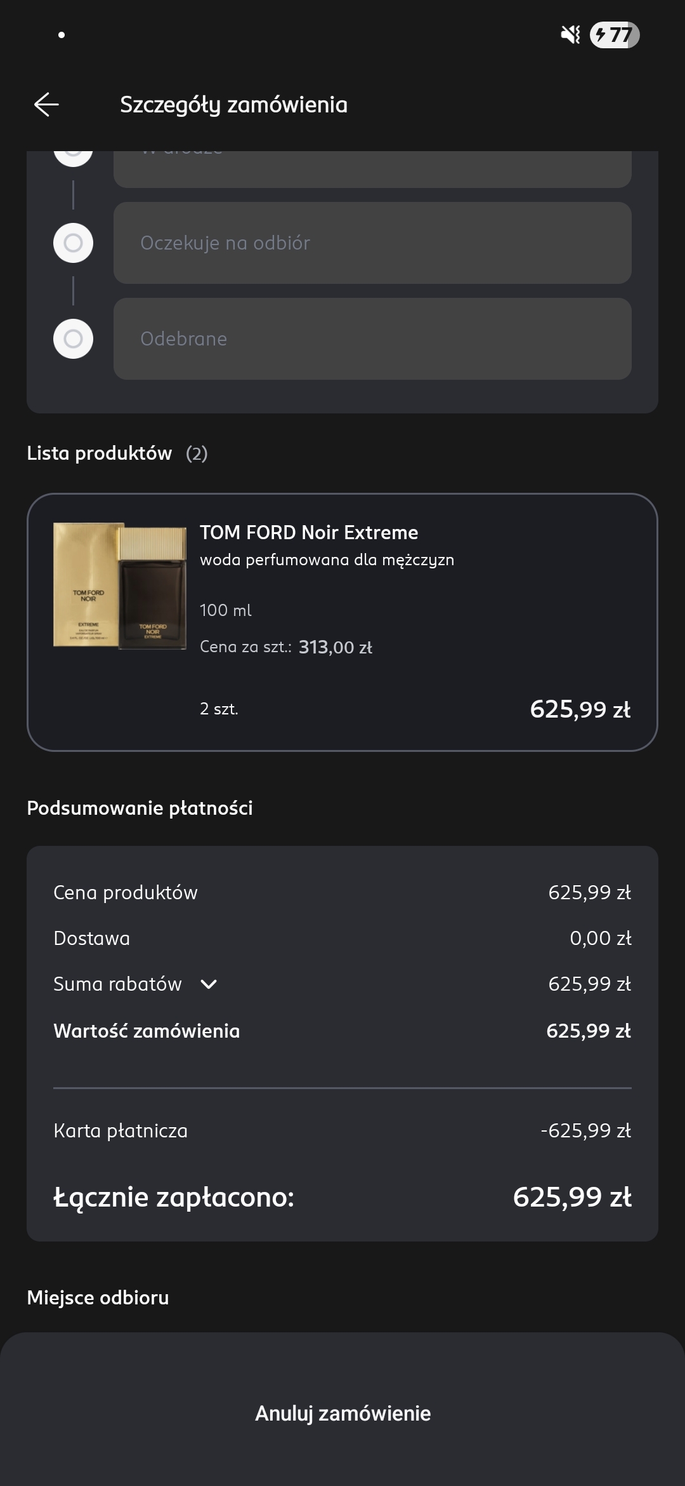Tap the 'Miejsce odbioru' section heading
Viewport: 685px width, 1486px height.
(x=98, y=1297)
